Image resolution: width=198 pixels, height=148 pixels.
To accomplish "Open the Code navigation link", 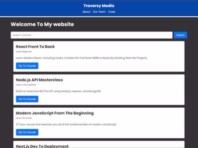I will click(111, 12).
